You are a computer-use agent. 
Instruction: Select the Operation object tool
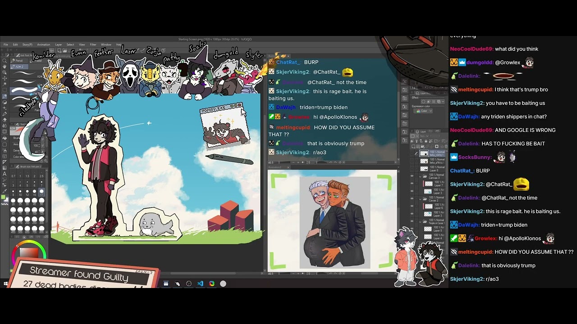point(5,72)
